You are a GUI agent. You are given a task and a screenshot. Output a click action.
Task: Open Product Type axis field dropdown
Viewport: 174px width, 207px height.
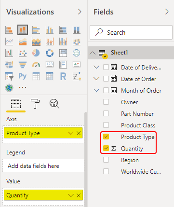(x=71, y=133)
